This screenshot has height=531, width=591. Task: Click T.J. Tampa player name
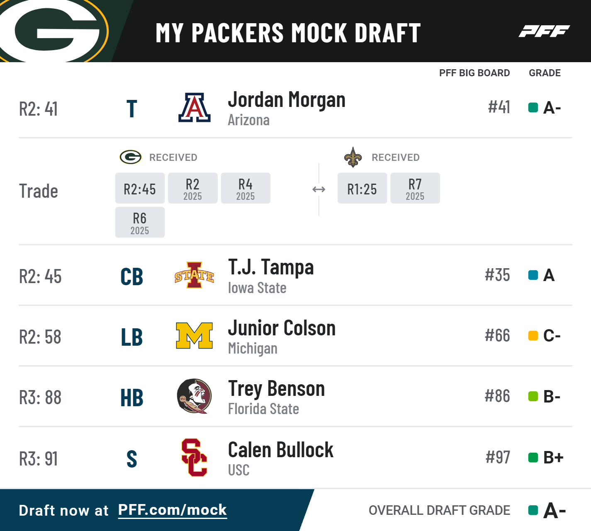coord(271,267)
